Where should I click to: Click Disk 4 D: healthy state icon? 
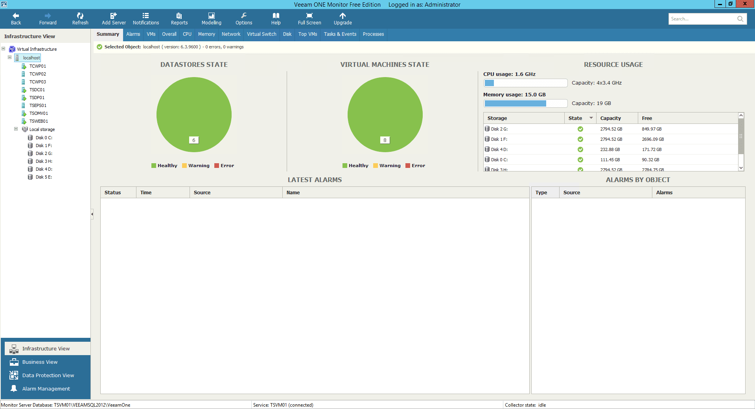580,149
